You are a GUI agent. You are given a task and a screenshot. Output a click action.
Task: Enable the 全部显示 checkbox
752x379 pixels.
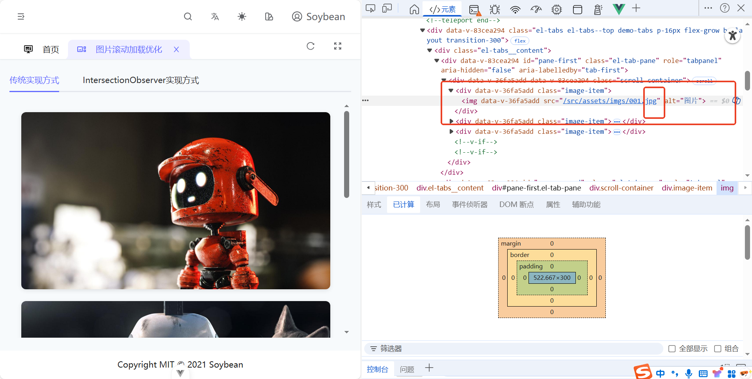coord(672,349)
